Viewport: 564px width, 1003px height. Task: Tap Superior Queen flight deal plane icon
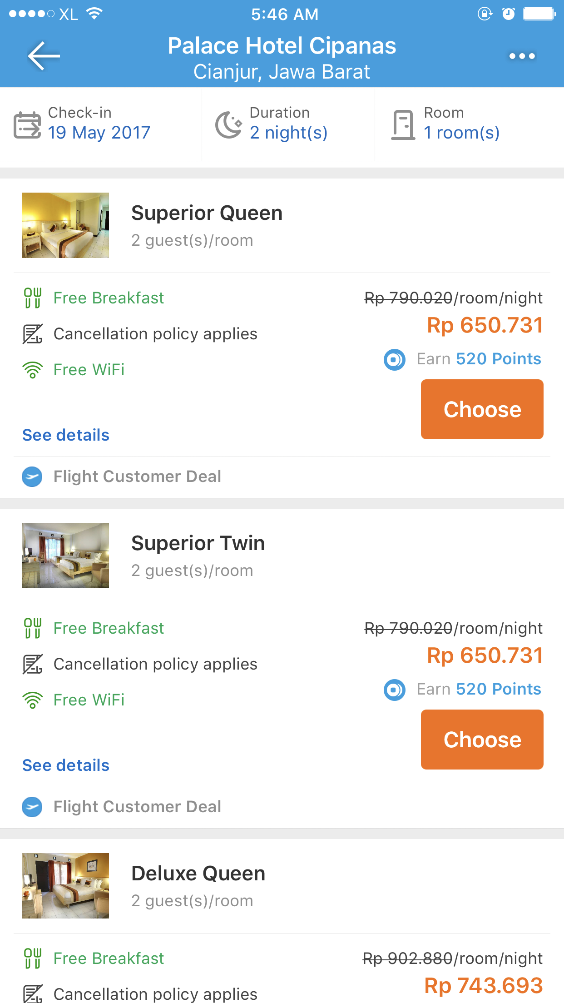32,477
